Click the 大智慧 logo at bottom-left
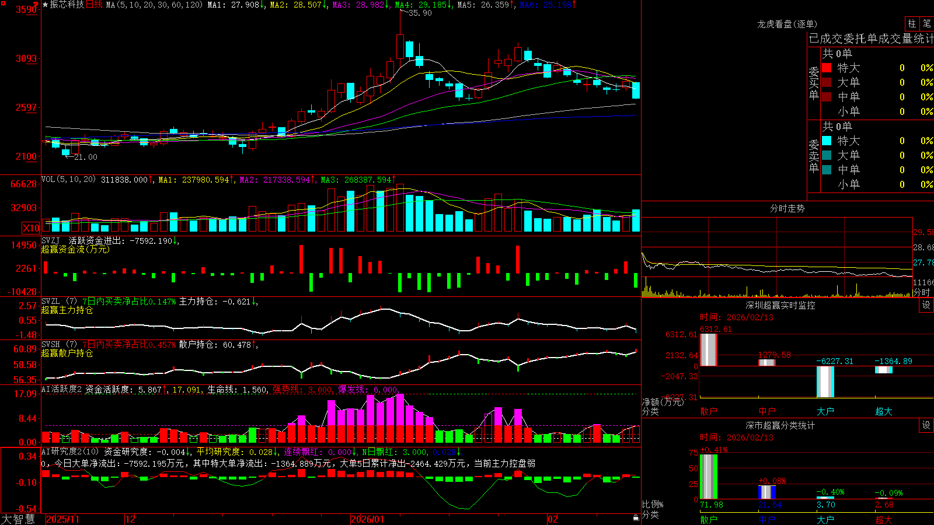This screenshot has height=525, width=934. tap(18, 519)
